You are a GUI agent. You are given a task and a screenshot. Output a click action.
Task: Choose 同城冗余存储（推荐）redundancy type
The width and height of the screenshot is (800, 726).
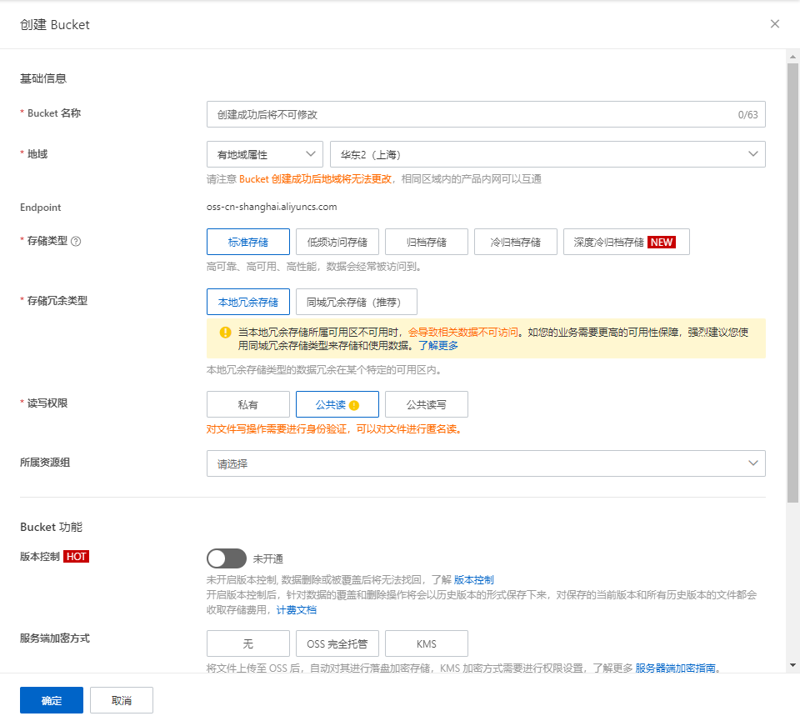[356, 302]
